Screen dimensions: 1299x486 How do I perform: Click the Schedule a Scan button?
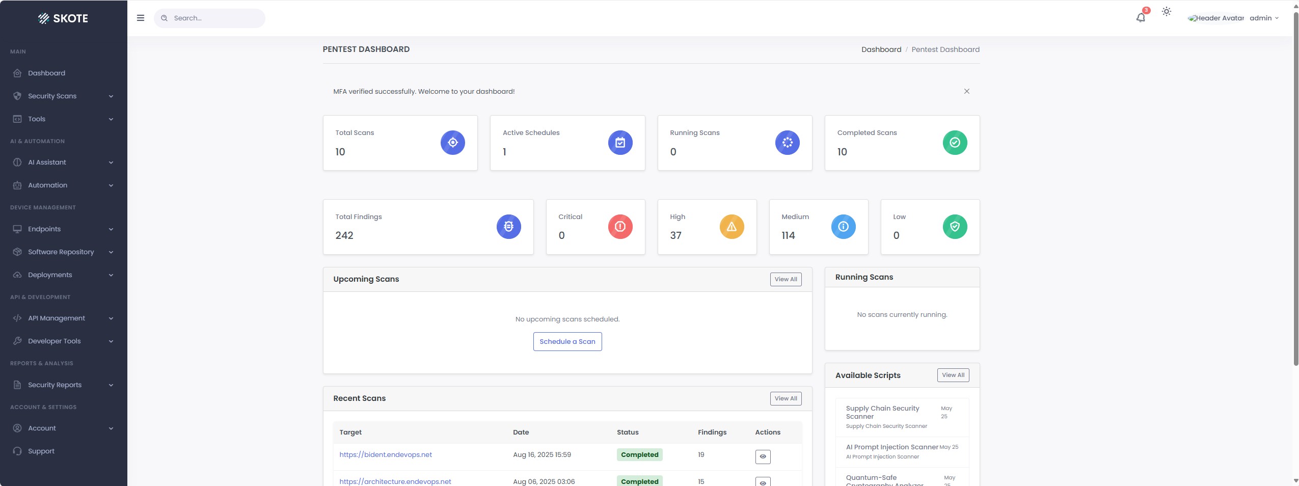pos(567,341)
